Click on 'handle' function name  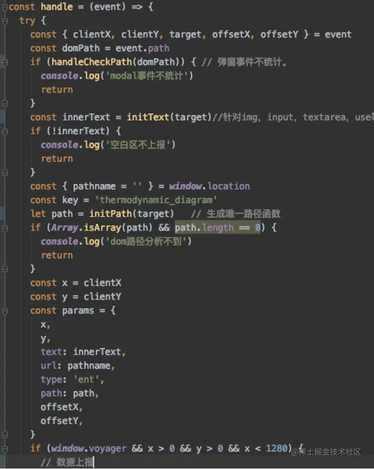(57, 7)
